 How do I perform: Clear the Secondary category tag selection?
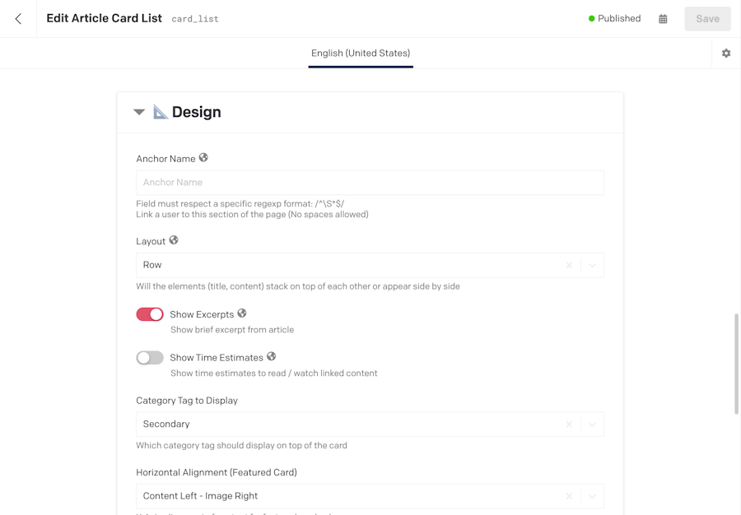pos(569,425)
